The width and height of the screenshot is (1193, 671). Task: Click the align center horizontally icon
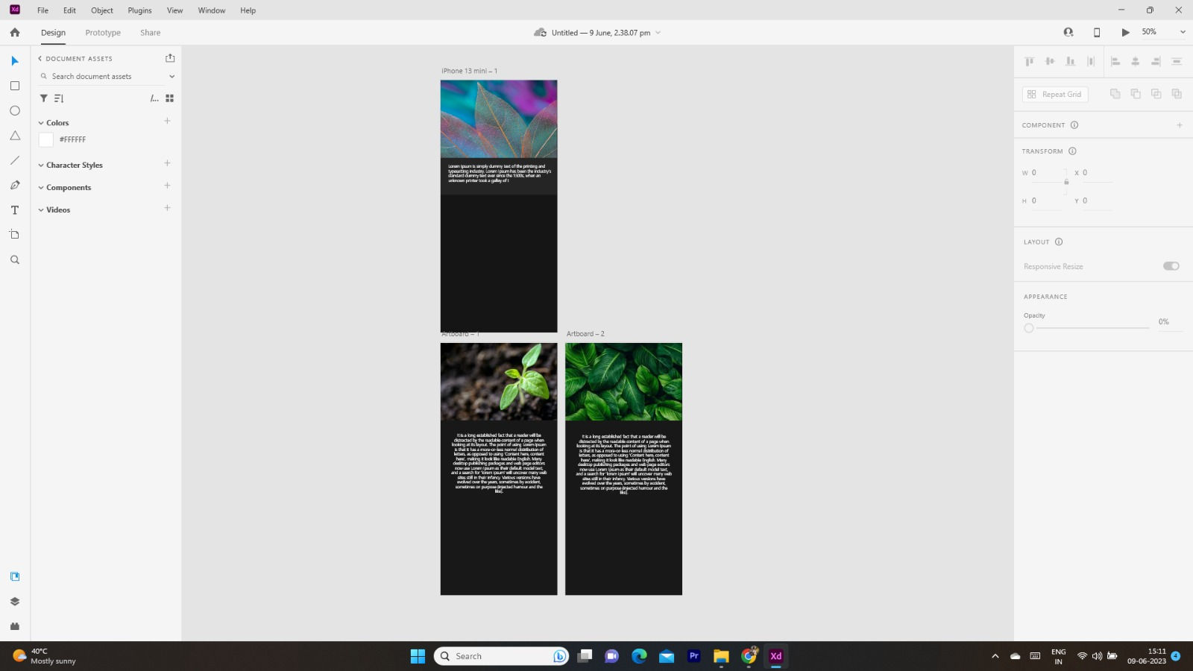1136,61
